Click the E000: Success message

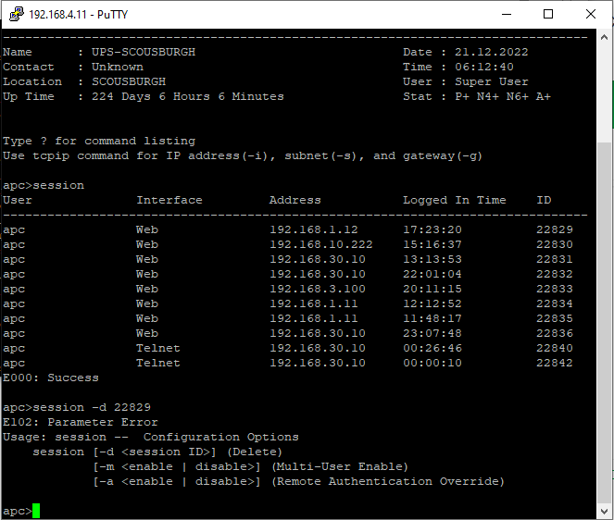50,378
